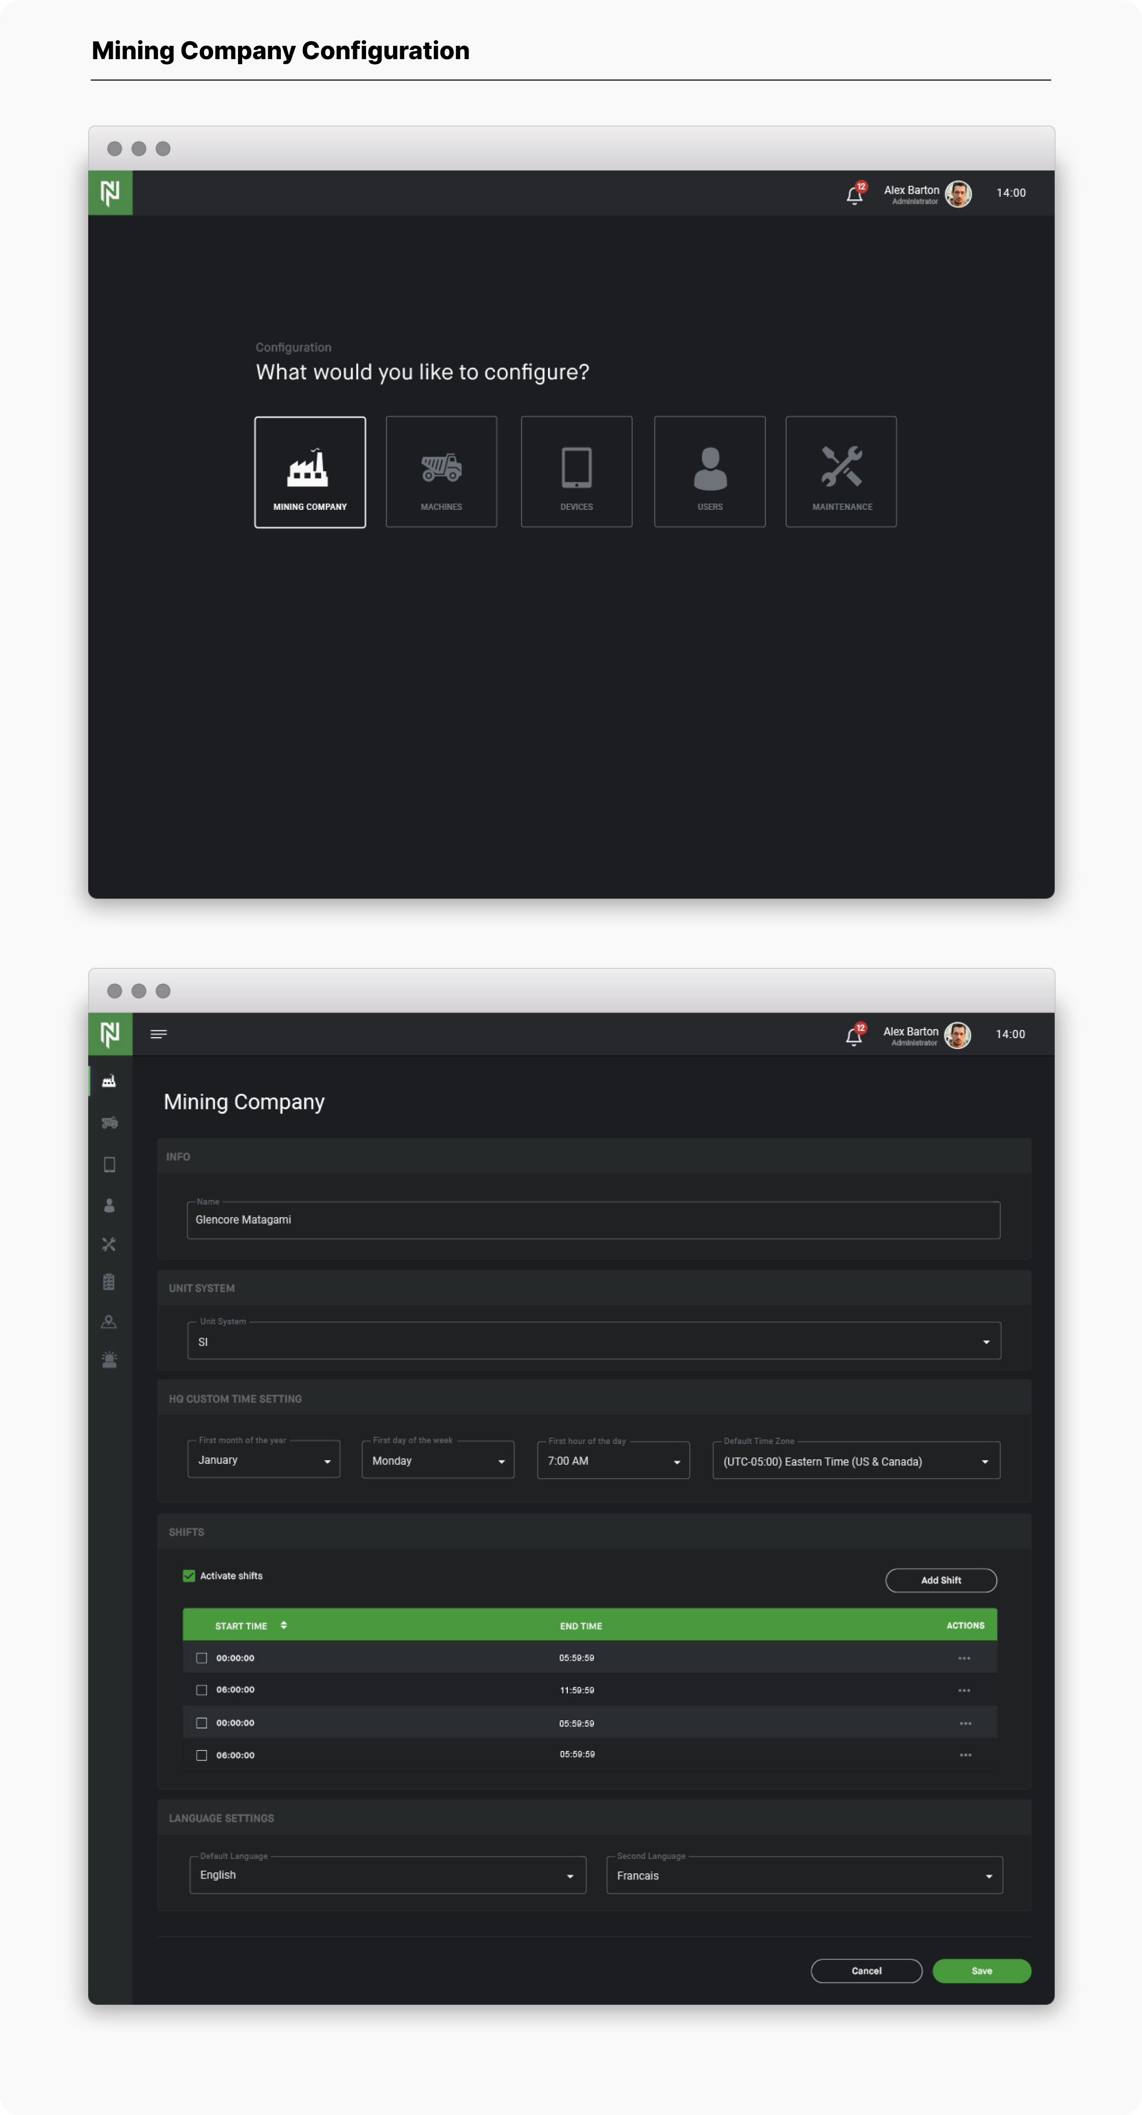Click the Add Shift button
The height and width of the screenshot is (2115, 1142).
pyautogui.click(x=941, y=1581)
